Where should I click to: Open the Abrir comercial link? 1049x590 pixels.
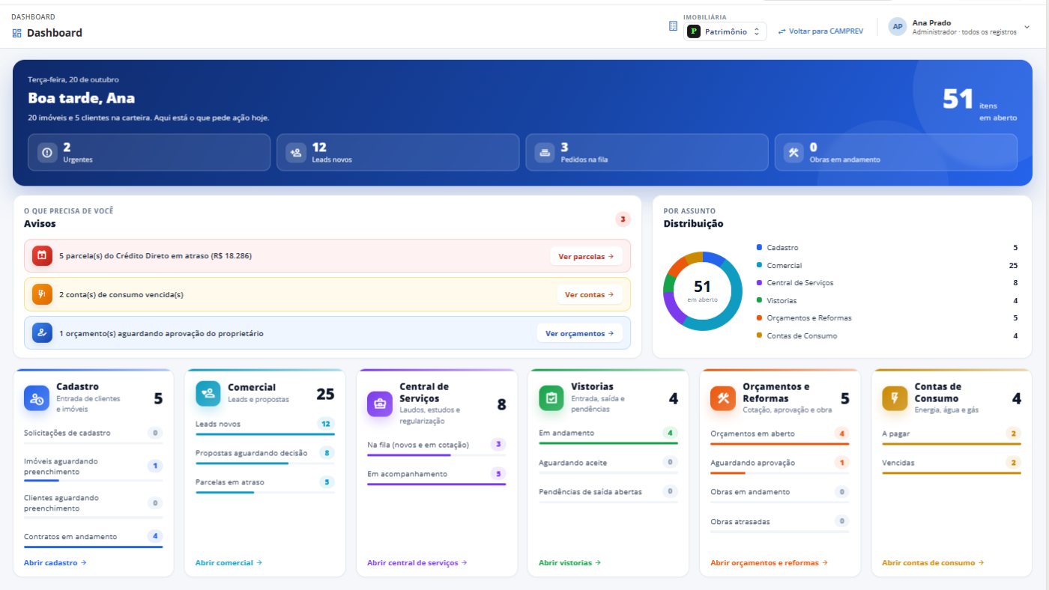(229, 563)
